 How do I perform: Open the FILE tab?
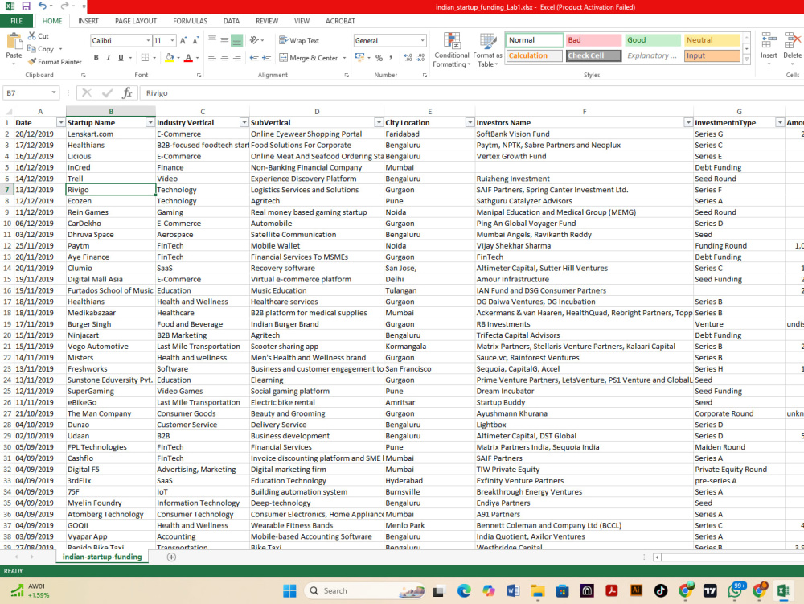pos(16,21)
